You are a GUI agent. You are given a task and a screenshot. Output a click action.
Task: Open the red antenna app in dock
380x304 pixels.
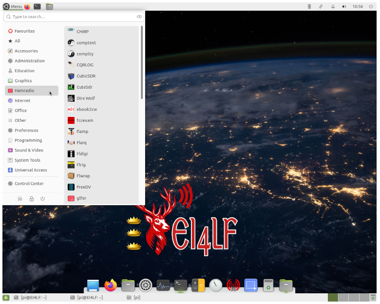click(x=233, y=285)
